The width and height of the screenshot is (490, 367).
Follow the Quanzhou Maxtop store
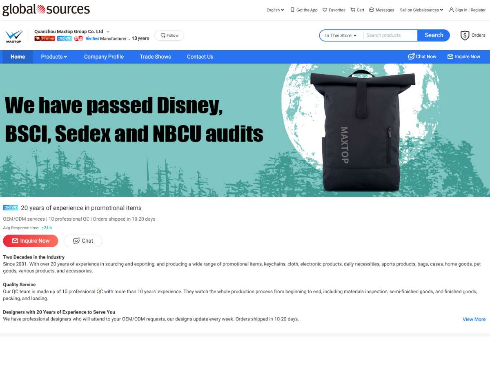(x=169, y=35)
